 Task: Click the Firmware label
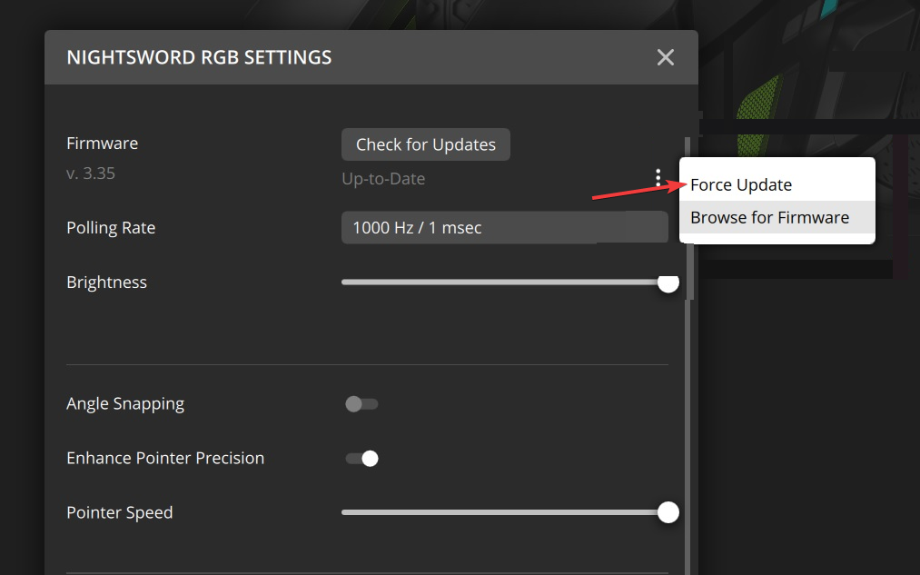(102, 144)
